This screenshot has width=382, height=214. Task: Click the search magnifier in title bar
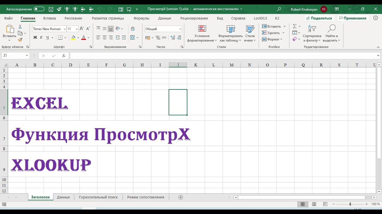[x=279, y=9]
